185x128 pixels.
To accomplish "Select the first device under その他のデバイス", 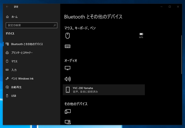I will tap(104, 111).
